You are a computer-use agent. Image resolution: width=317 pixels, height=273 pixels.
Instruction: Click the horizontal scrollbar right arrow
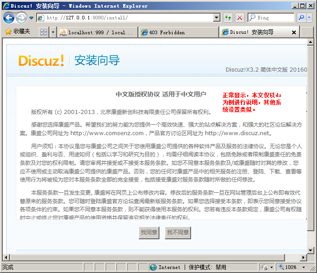pos(303,257)
